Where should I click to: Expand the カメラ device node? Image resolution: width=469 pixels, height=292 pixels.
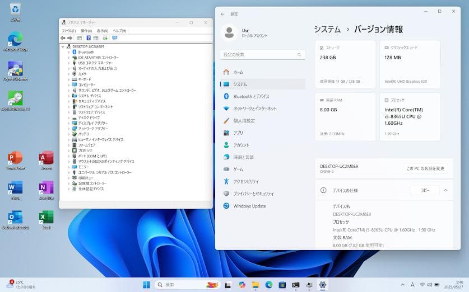click(68, 74)
